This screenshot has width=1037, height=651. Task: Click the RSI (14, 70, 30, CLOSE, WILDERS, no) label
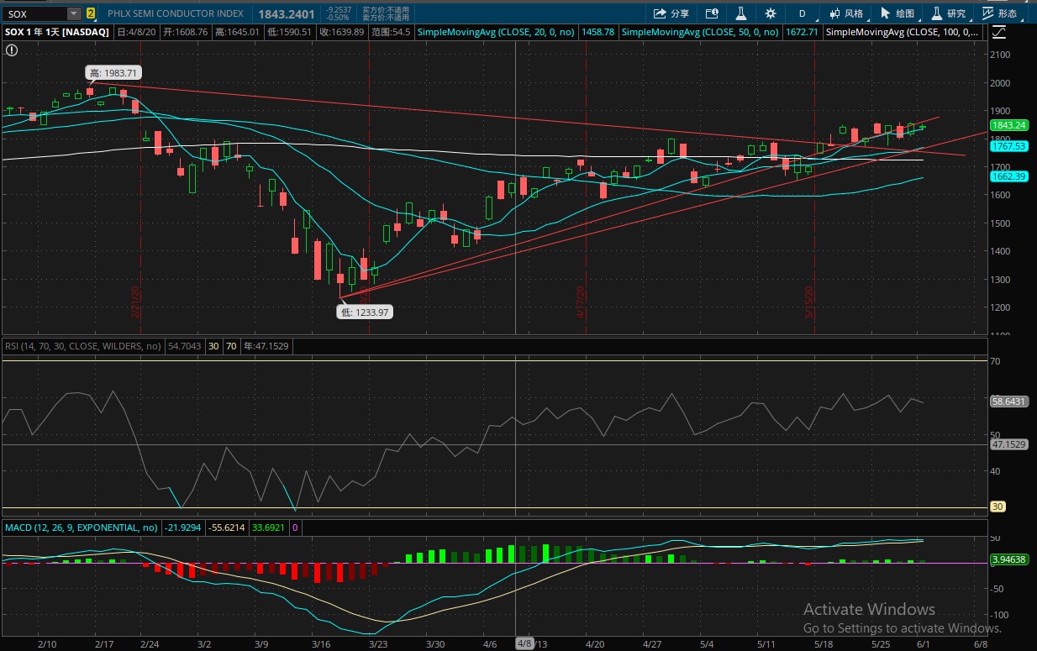click(x=83, y=345)
